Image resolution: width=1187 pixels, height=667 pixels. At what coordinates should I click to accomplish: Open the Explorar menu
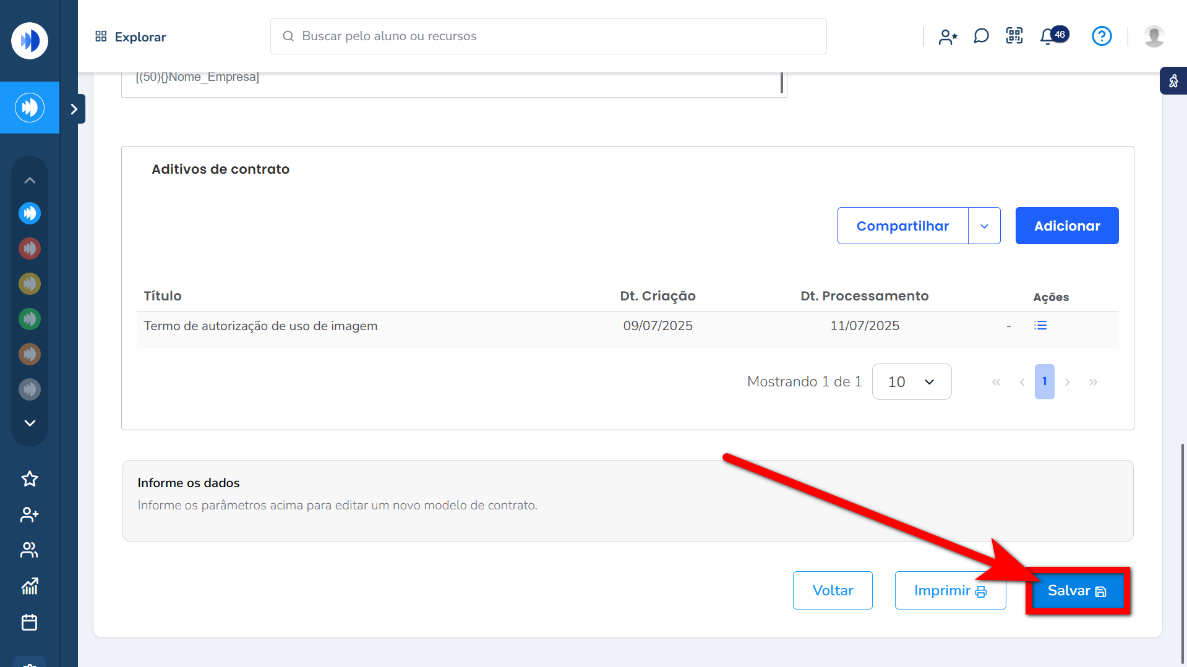pyautogui.click(x=131, y=37)
